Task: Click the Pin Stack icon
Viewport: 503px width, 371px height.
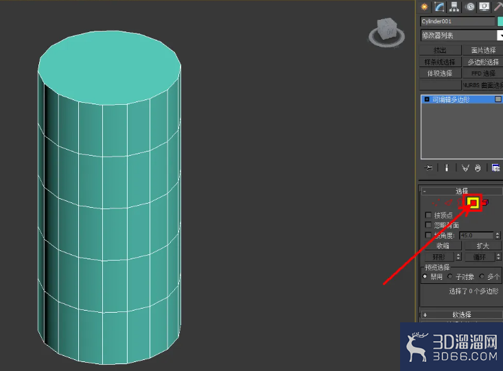Action: click(428, 168)
